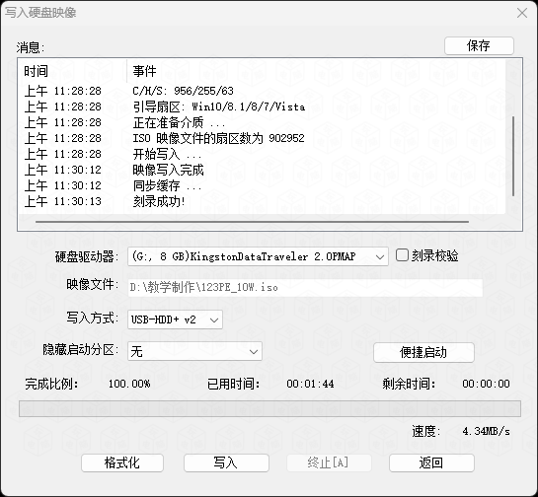Click the completion progress bar
The image size is (538, 497).
269,408
